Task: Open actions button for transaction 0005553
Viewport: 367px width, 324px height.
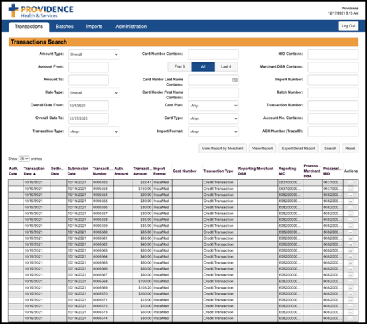Action: point(350,189)
